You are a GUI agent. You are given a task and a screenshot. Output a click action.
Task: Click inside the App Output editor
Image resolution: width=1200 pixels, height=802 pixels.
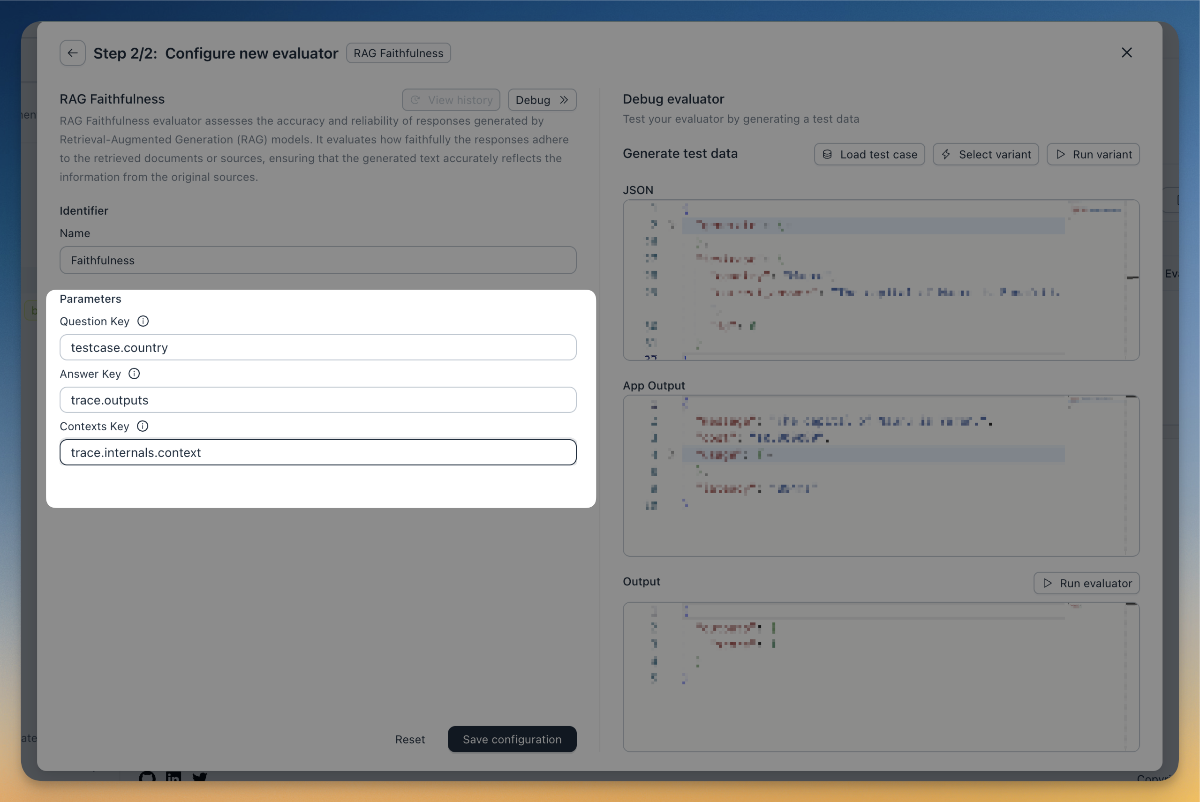tap(881, 476)
